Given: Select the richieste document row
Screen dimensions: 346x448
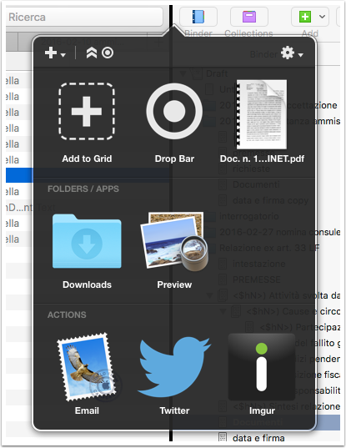Looking at the screenshot, I should click(251, 169).
